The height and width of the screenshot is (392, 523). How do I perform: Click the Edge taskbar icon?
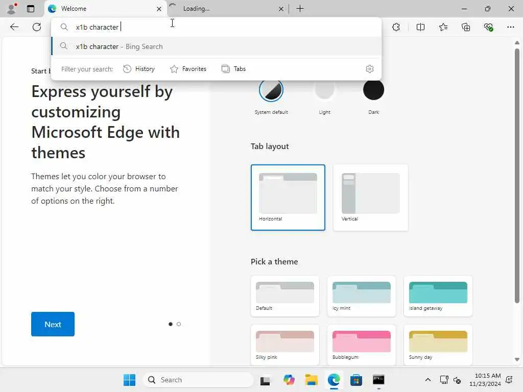coord(334,380)
